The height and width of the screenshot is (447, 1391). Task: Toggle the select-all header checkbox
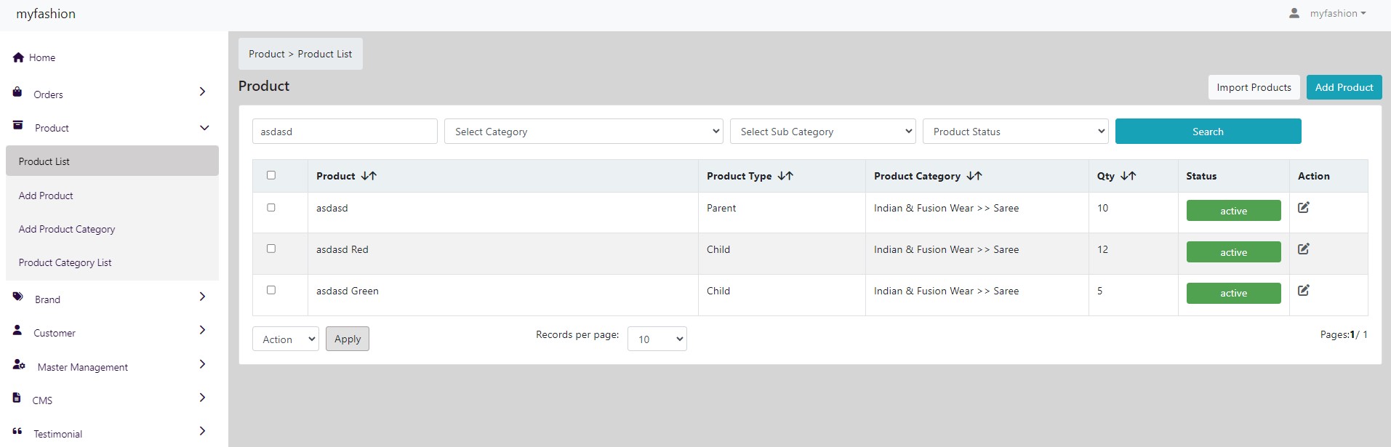271,175
